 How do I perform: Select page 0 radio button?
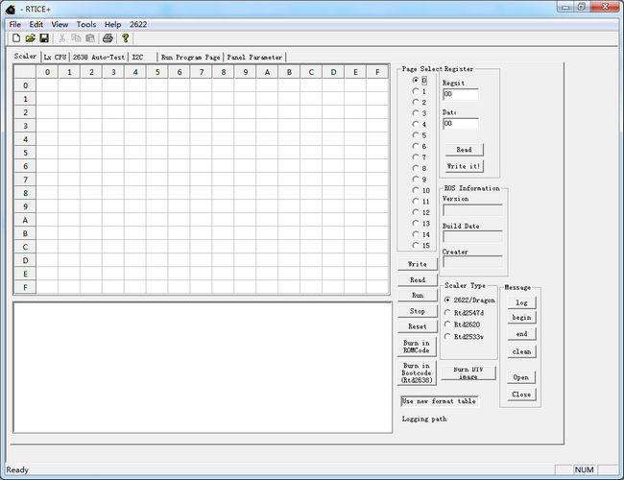click(416, 80)
